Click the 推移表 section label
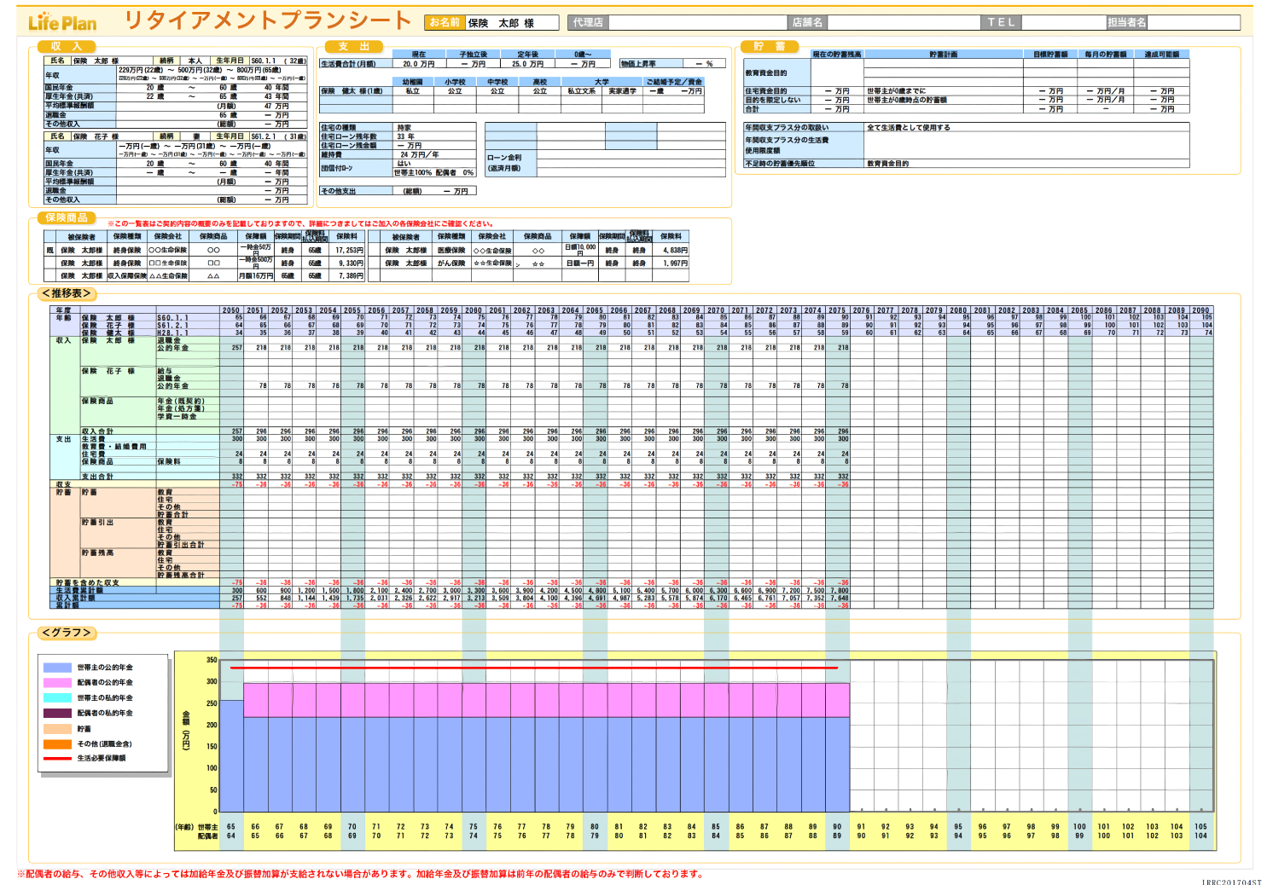1273x885 pixels. [67, 293]
